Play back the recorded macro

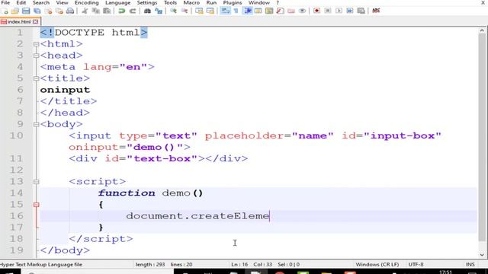coord(339,11)
